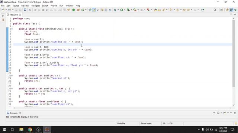Image resolution: width=238 pixels, height=133 pixels.
Task: Toggle Show Whitespace Characters icon
Action: click(110, 10)
